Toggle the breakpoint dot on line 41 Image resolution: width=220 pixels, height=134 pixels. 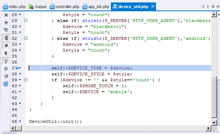[20, 91]
